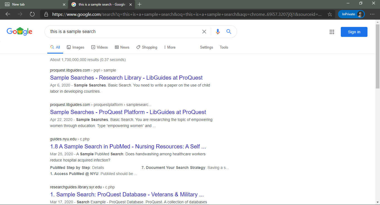Close the New tab tab

(x=64, y=4)
